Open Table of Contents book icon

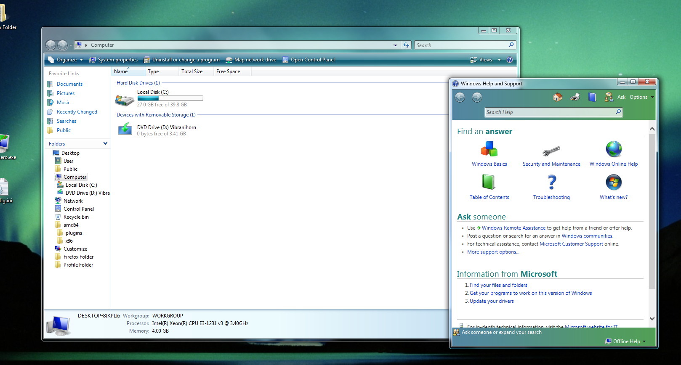pos(489,182)
